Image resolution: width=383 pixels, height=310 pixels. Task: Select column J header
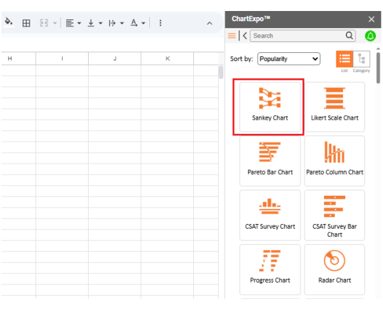[115, 58]
